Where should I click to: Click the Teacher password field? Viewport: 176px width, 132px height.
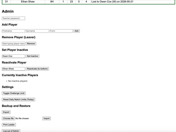click(13, 18)
